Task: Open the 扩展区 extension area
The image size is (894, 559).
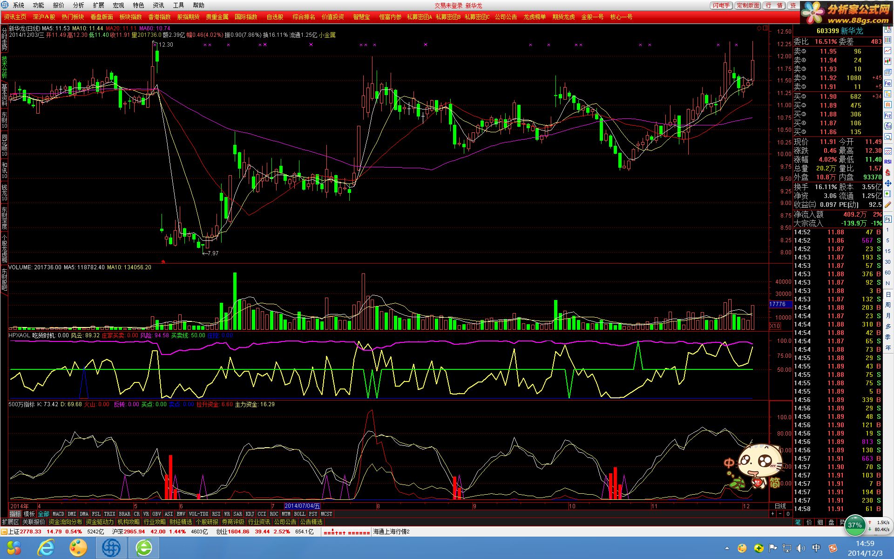Action: click(10, 522)
